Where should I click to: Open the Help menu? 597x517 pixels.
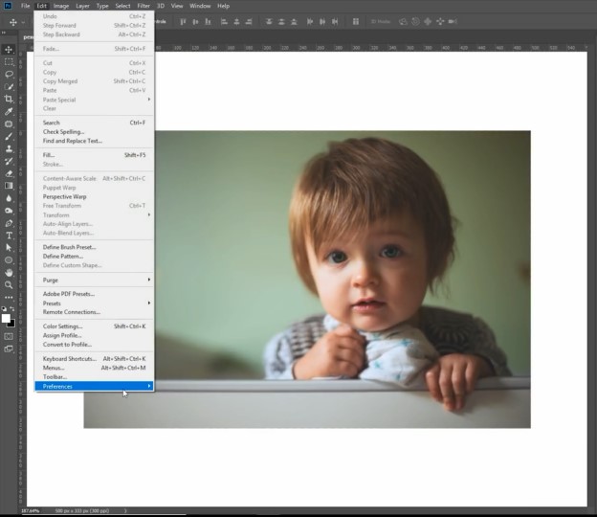[x=224, y=6]
